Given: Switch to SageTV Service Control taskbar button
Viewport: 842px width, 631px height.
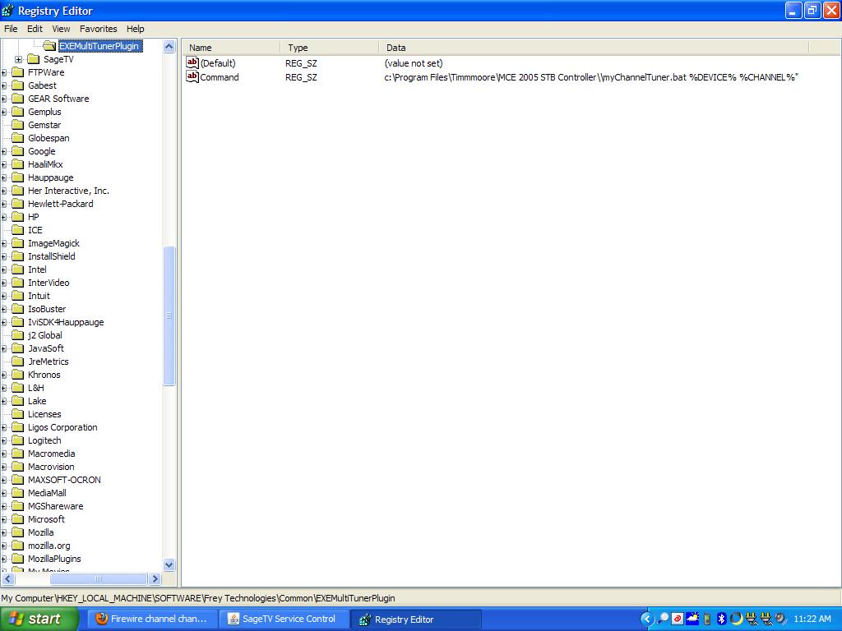Looking at the screenshot, I should (x=281, y=619).
